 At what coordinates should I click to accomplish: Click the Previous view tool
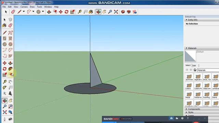pos(10,112)
